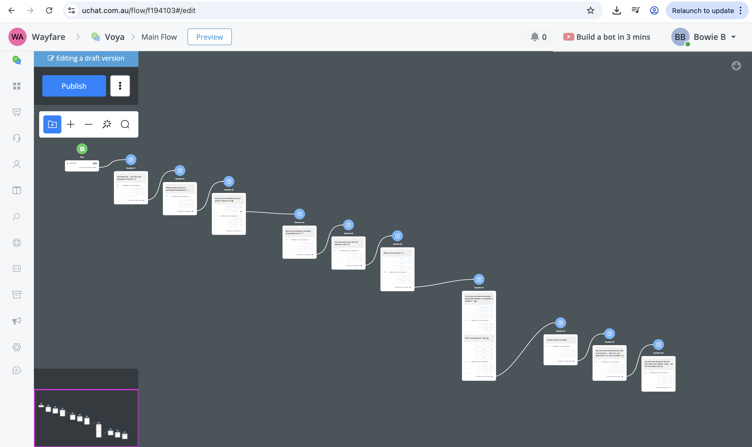
Task: Select the Question #2 node icon
Action: click(x=180, y=170)
